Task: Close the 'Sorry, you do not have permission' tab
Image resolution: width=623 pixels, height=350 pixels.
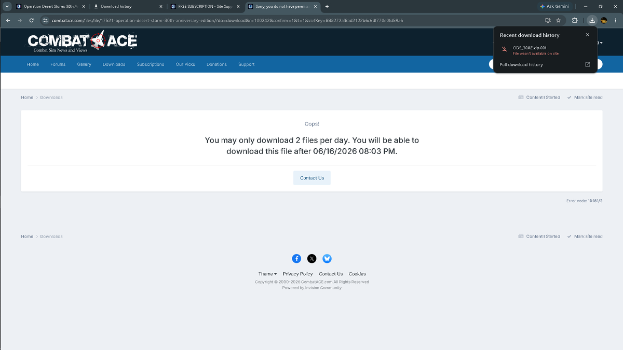Action: point(315,6)
